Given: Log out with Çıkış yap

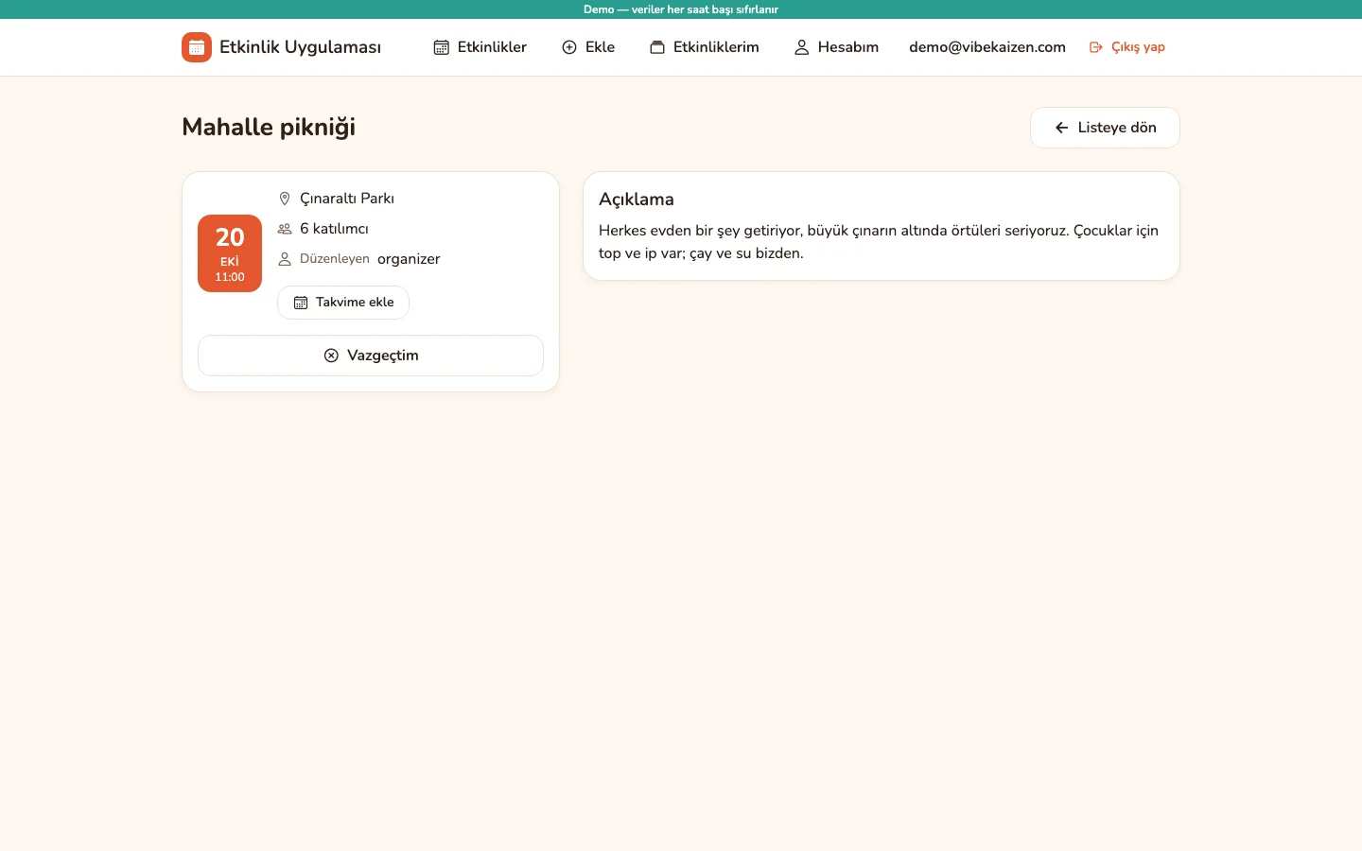Looking at the screenshot, I should (1127, 47).
